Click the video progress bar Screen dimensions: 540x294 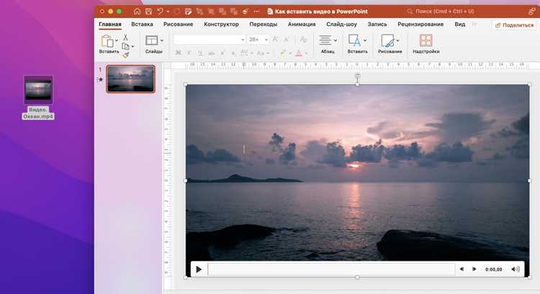click(331, 270)
